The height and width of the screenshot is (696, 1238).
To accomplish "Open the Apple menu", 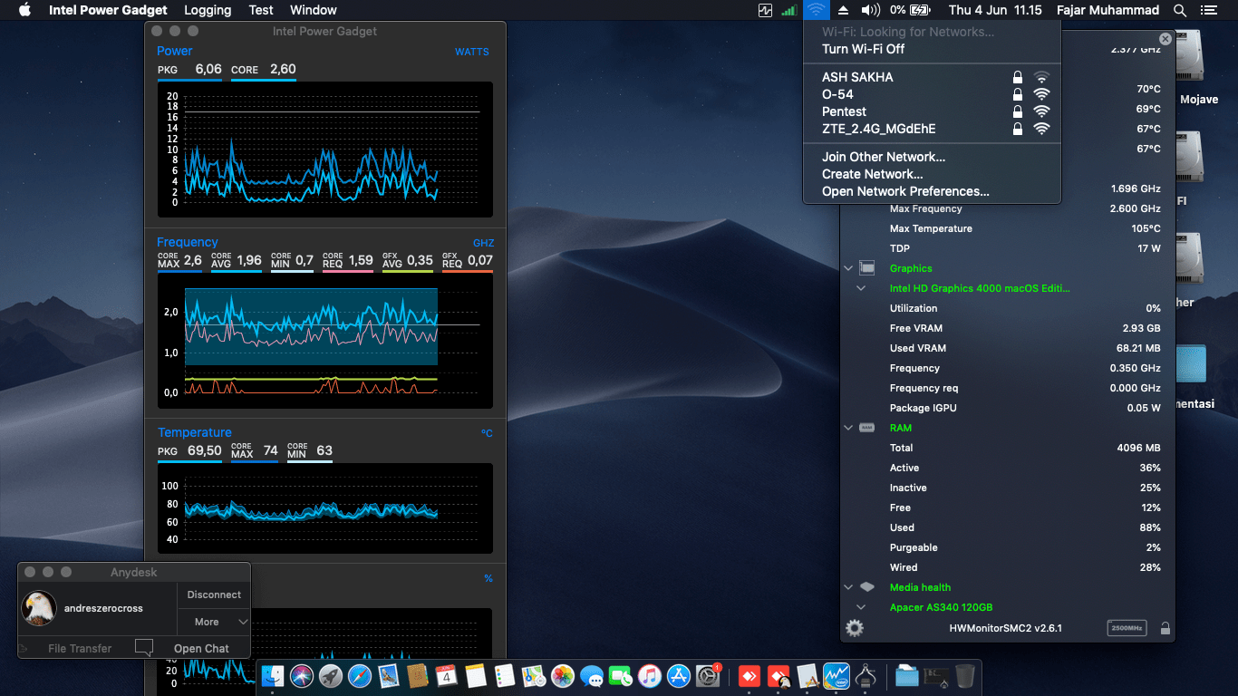I will [x=24, y=10].
